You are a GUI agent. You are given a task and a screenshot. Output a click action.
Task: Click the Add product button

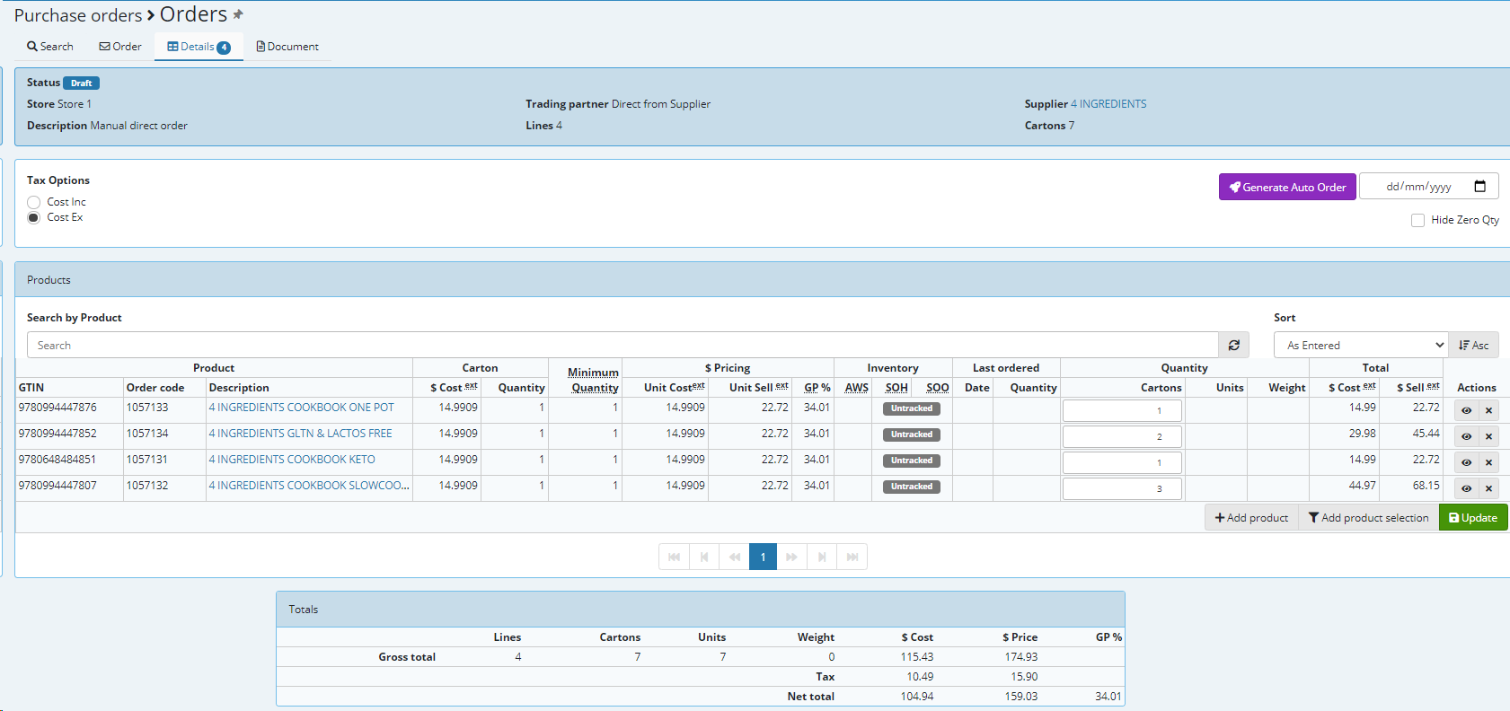[x=1251, y=517]
